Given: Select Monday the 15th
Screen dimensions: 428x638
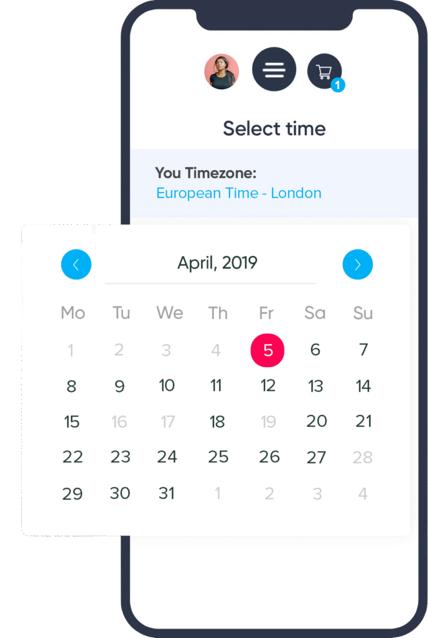Looking at the screenshot, I should coord(72,422).
